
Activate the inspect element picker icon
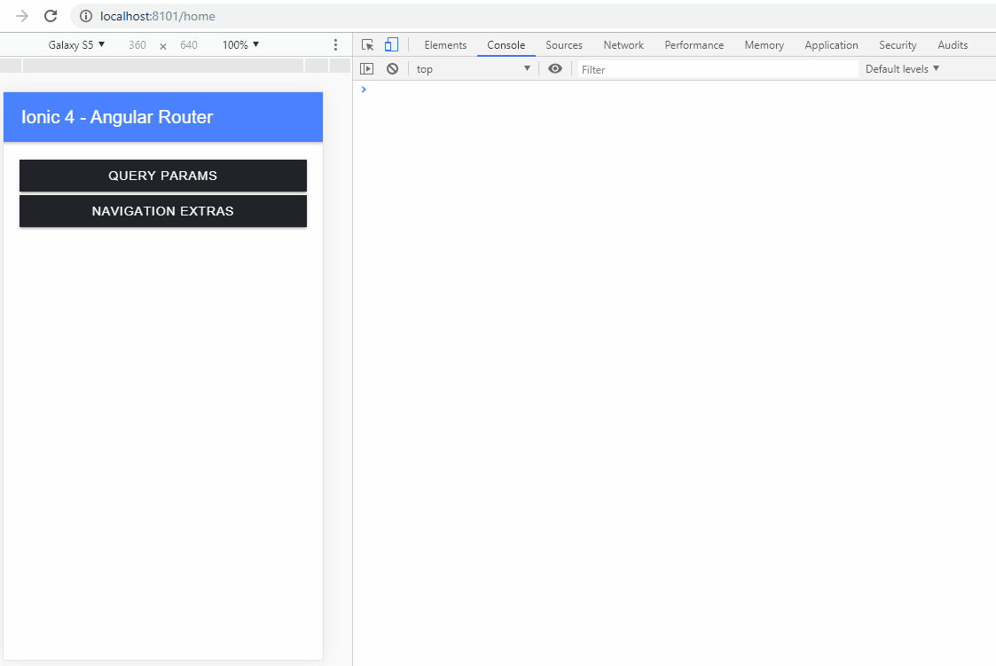[367, 45]
